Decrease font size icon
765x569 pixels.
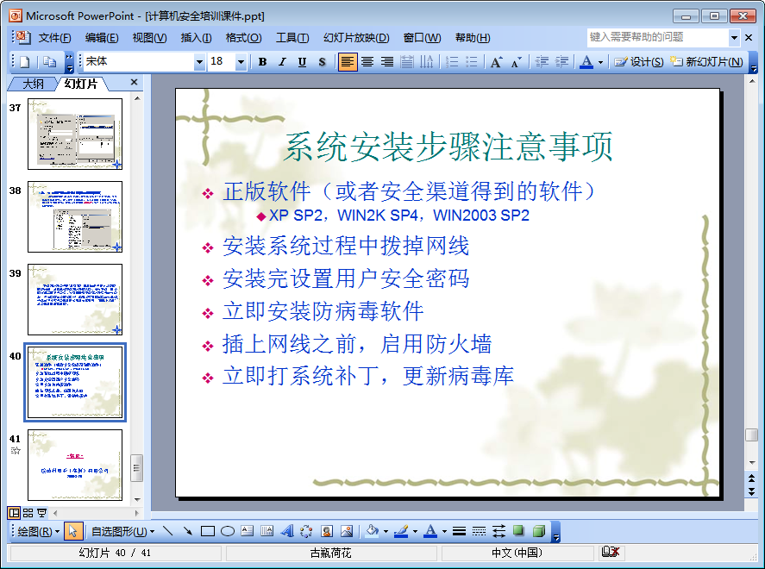tap(516, 62)
